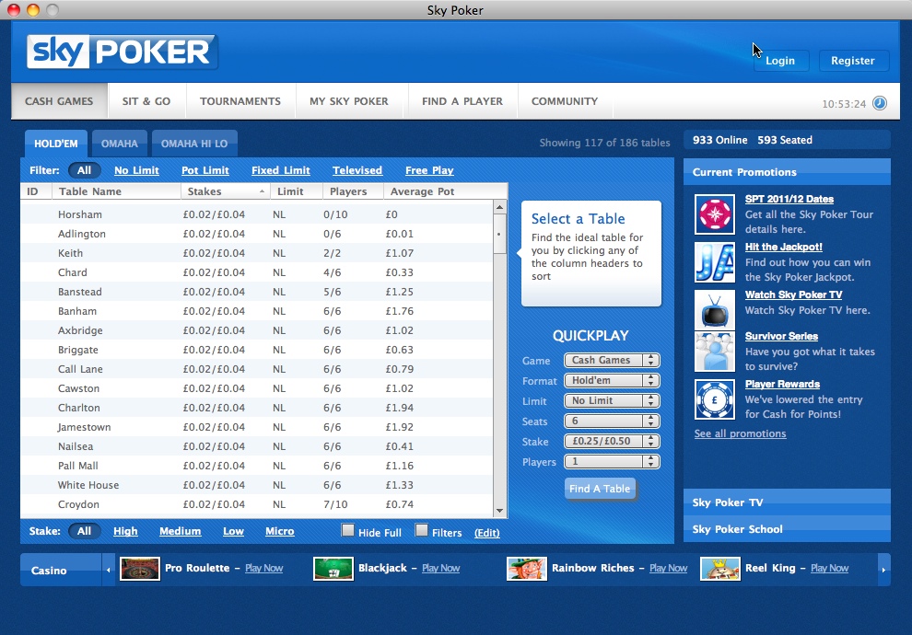Viewport: 912px width, 635px height.
Task: Click the Pro Roulette game thumbnail
Action: click(140, 569)
